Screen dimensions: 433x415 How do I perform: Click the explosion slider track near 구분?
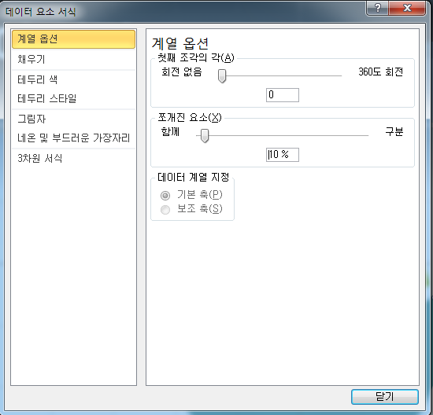click(x=359, y=135)
